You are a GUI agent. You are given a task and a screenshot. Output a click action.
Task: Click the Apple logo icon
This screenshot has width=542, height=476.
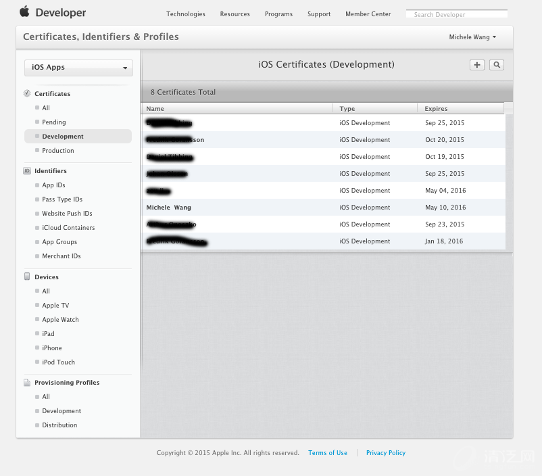(24, 11)
